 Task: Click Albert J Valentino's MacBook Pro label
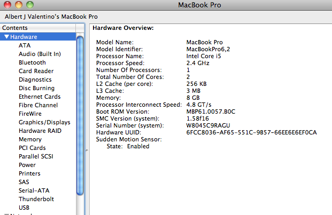(51, 17)
